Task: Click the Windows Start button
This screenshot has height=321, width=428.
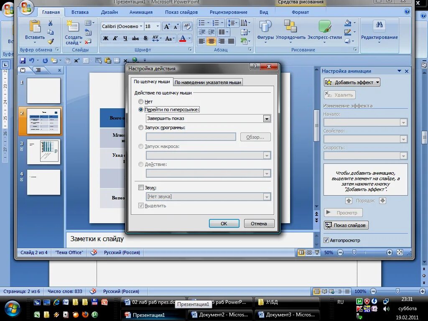Action: (x=12, y=309)
